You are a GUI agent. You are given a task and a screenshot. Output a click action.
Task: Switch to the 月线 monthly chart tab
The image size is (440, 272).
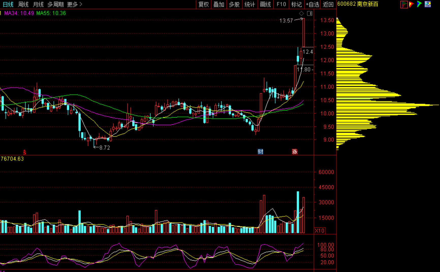tap(38, 4)
